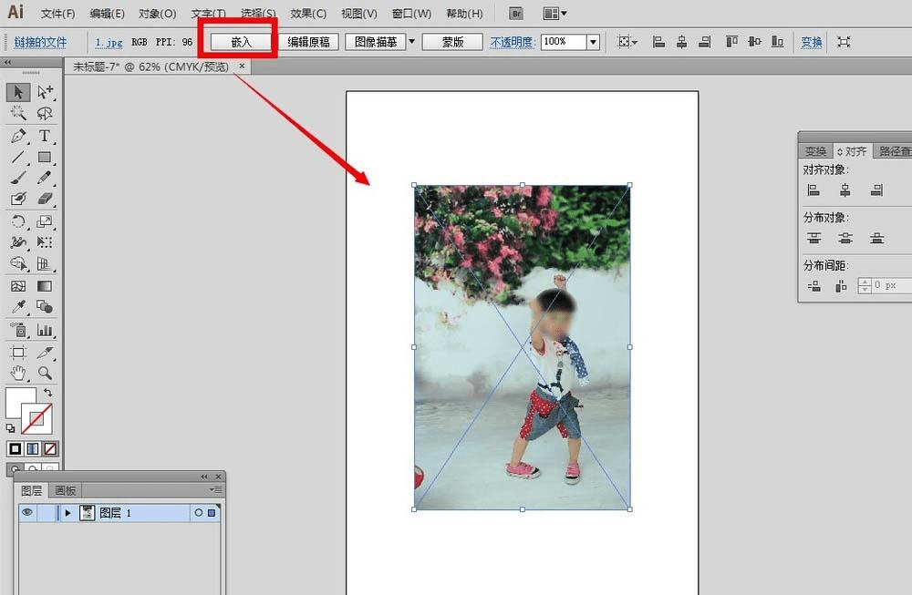
Task: Click the 嵌入 button
Action: pos(240,42)
